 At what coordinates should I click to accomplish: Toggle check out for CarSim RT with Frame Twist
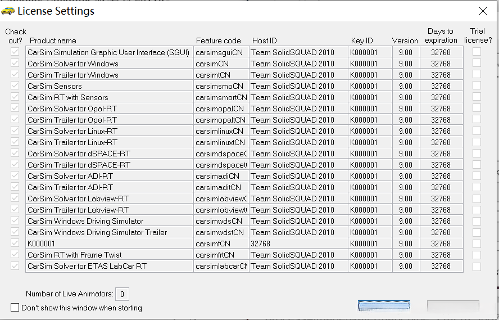(15, 255)
